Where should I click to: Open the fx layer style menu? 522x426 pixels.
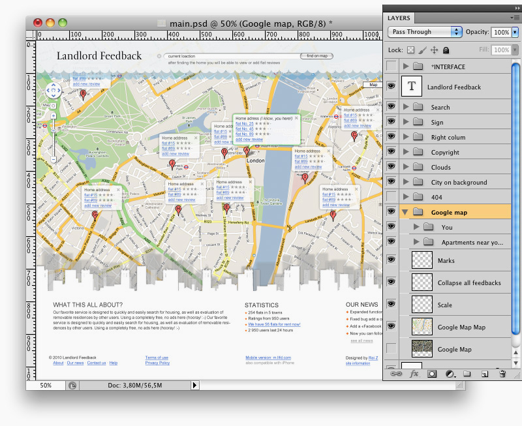(414, 374)
